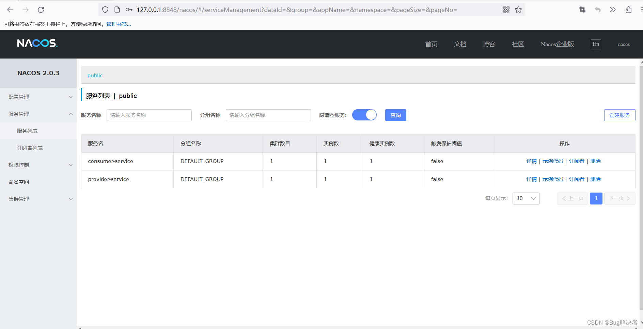Focus the 服务名称 input field
The image size is (643, 329).
149,115
